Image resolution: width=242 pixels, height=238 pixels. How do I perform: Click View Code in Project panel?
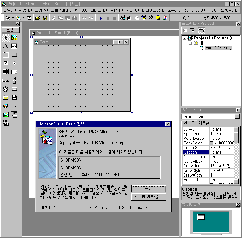point(185,31)
